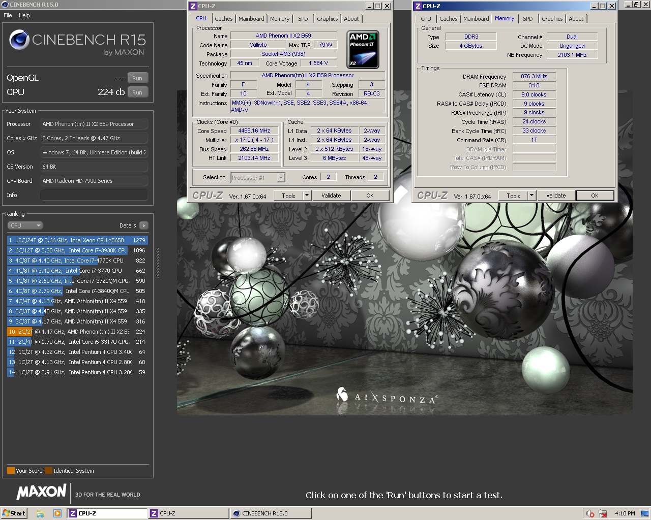Switch to About tab in left CPU-Z
The height and width of the screenshot is (520, 651).
[351, 19]
